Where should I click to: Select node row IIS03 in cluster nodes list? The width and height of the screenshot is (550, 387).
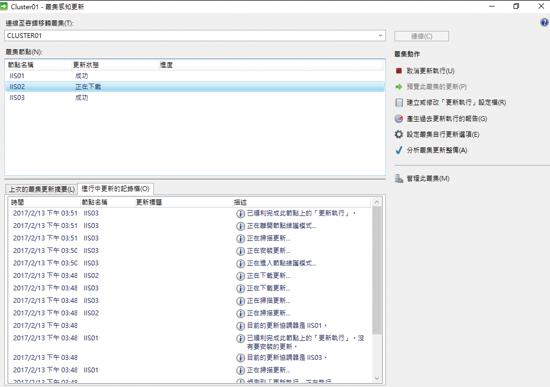point(195,98)
